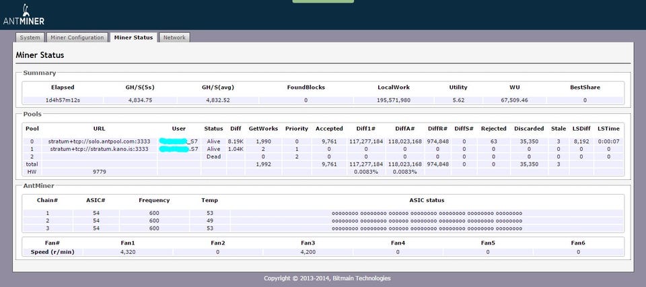Click the Elapsed time value 1d4h57m12s
646x287 pixels.
click(63, 100)
